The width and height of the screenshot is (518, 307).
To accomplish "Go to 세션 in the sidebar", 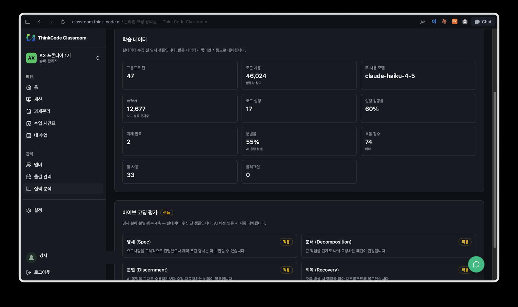I will tap(63, 99).
